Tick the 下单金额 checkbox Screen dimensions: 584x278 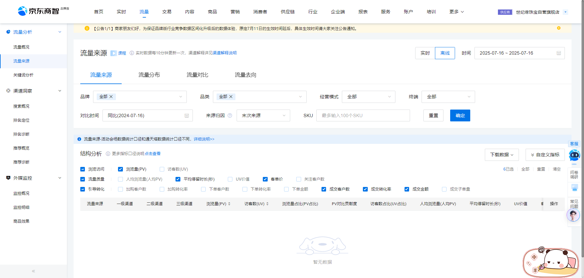click(x=286, y=189)
